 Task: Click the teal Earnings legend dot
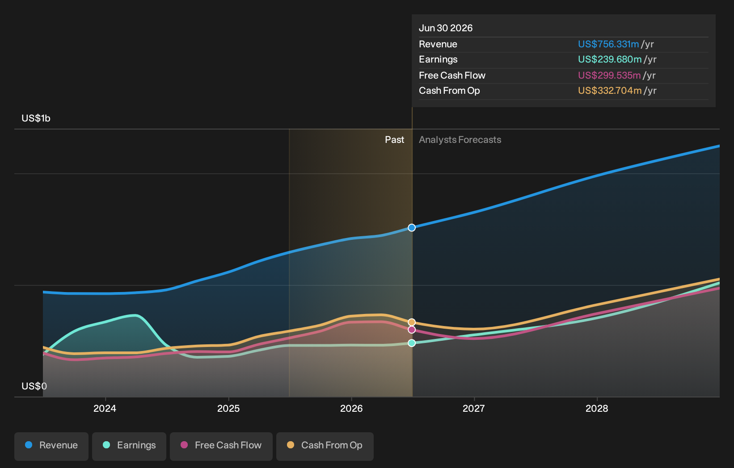[106, 445]
